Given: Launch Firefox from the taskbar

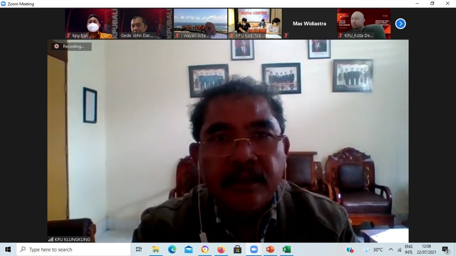Looking at the screenshot, I should [221, 250].
